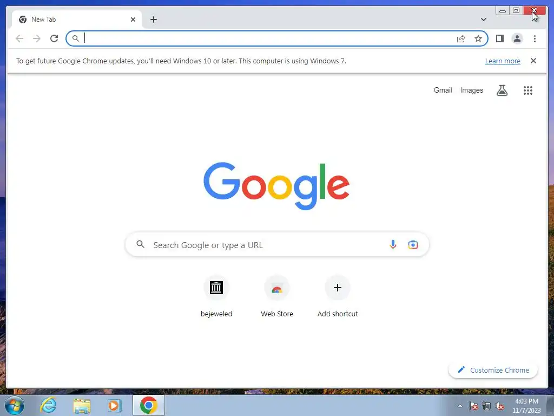Search by image with camera icon
554x416 pixels.
(x=413, y=244)
